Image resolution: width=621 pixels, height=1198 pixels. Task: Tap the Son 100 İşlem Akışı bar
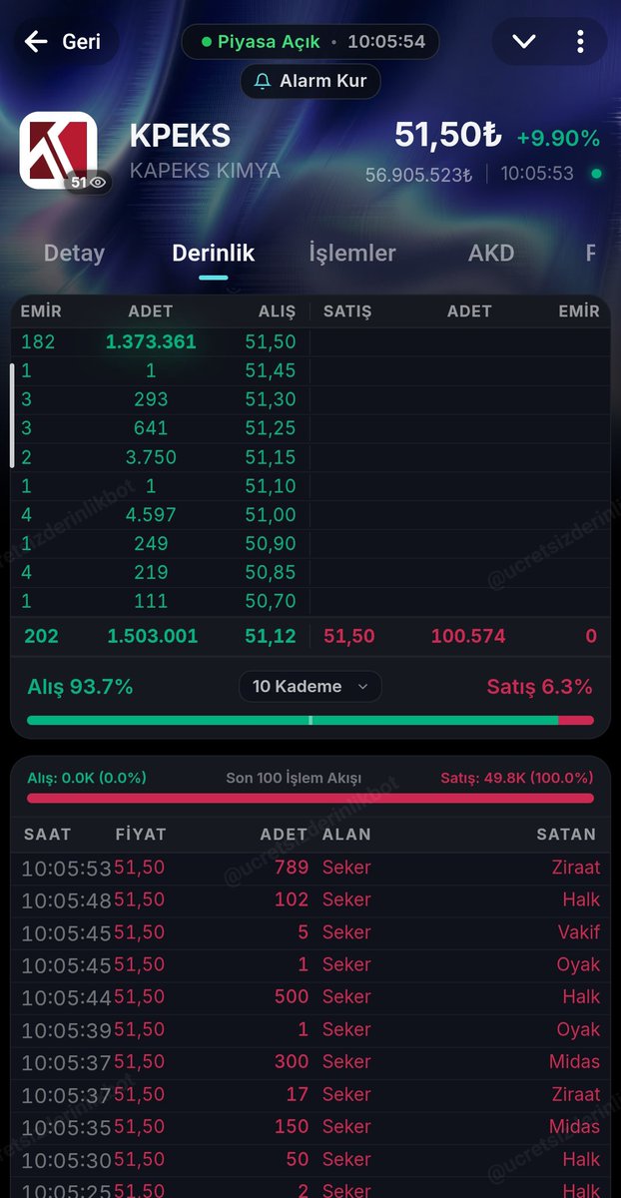(x=310, y=799)
